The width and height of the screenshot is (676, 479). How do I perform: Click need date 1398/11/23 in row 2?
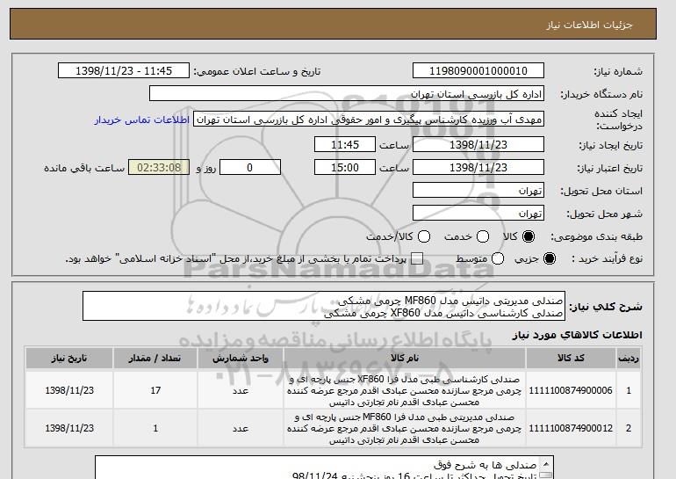pyautogui.click(x=69, y=429)
